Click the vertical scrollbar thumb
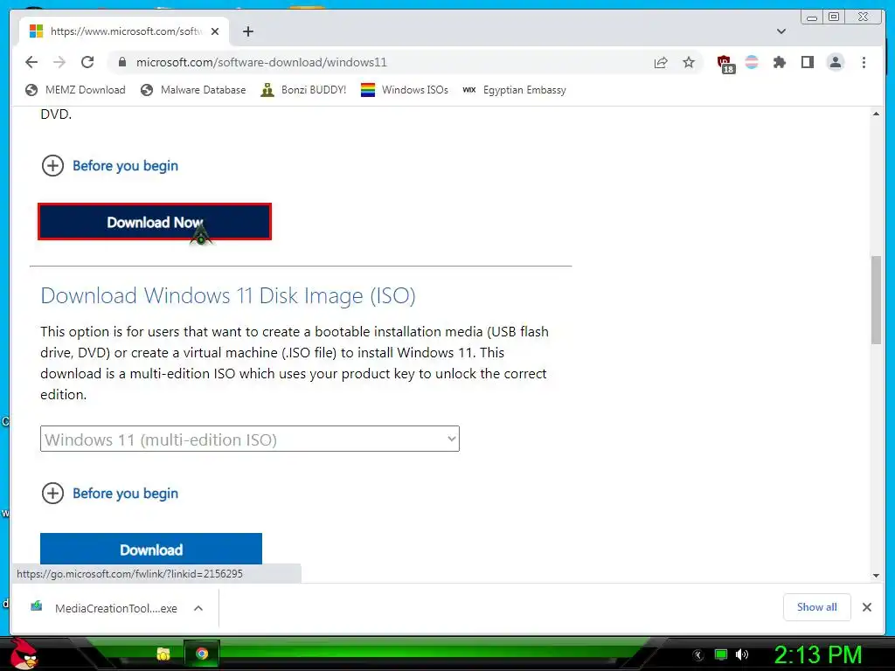 pyautogui.click(x=876, y=301)
